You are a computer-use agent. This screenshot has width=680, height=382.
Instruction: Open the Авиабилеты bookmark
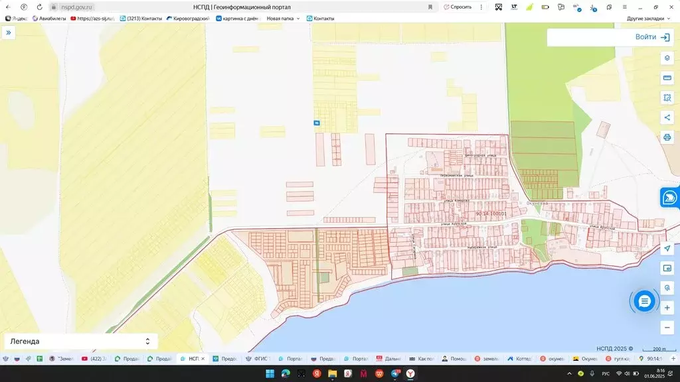[x=49, y=19]
